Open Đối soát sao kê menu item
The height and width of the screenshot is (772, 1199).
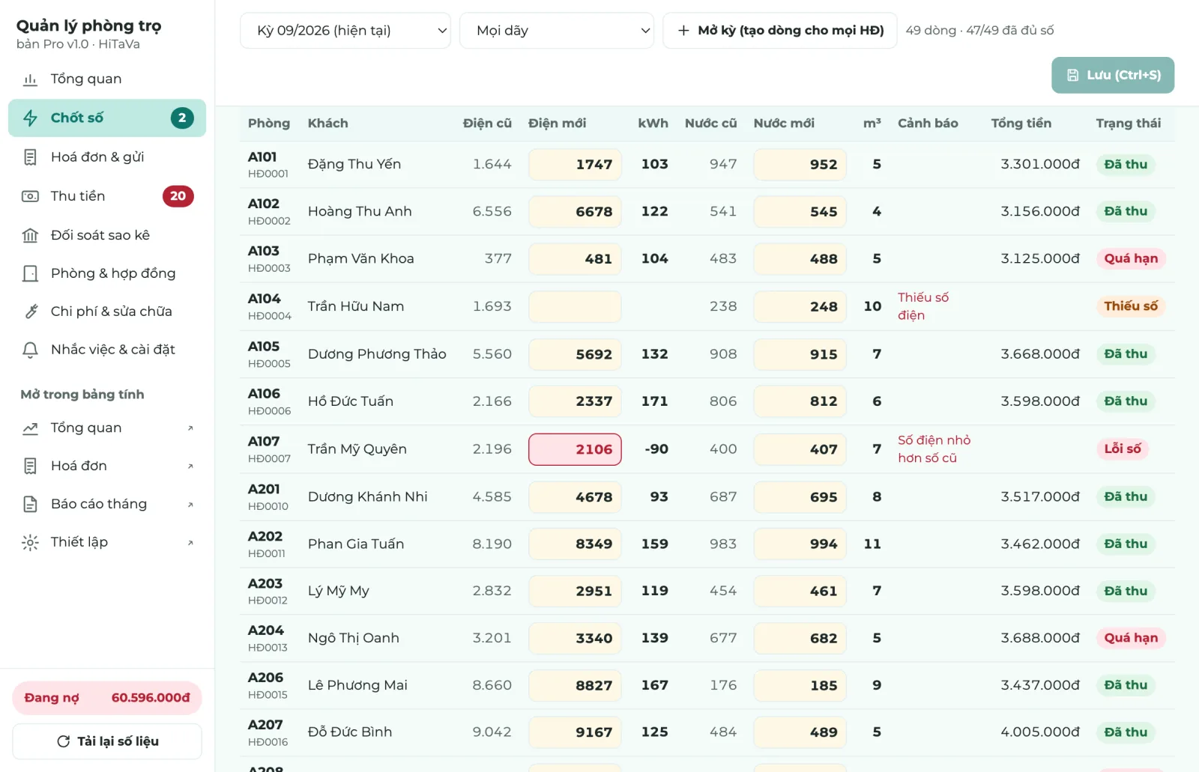click(x=107, y=235)
